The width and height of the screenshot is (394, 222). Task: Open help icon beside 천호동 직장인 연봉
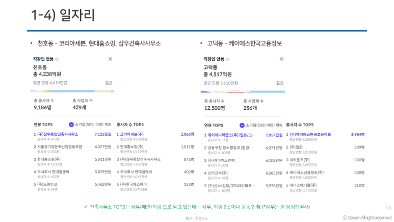tap(57, 59)
